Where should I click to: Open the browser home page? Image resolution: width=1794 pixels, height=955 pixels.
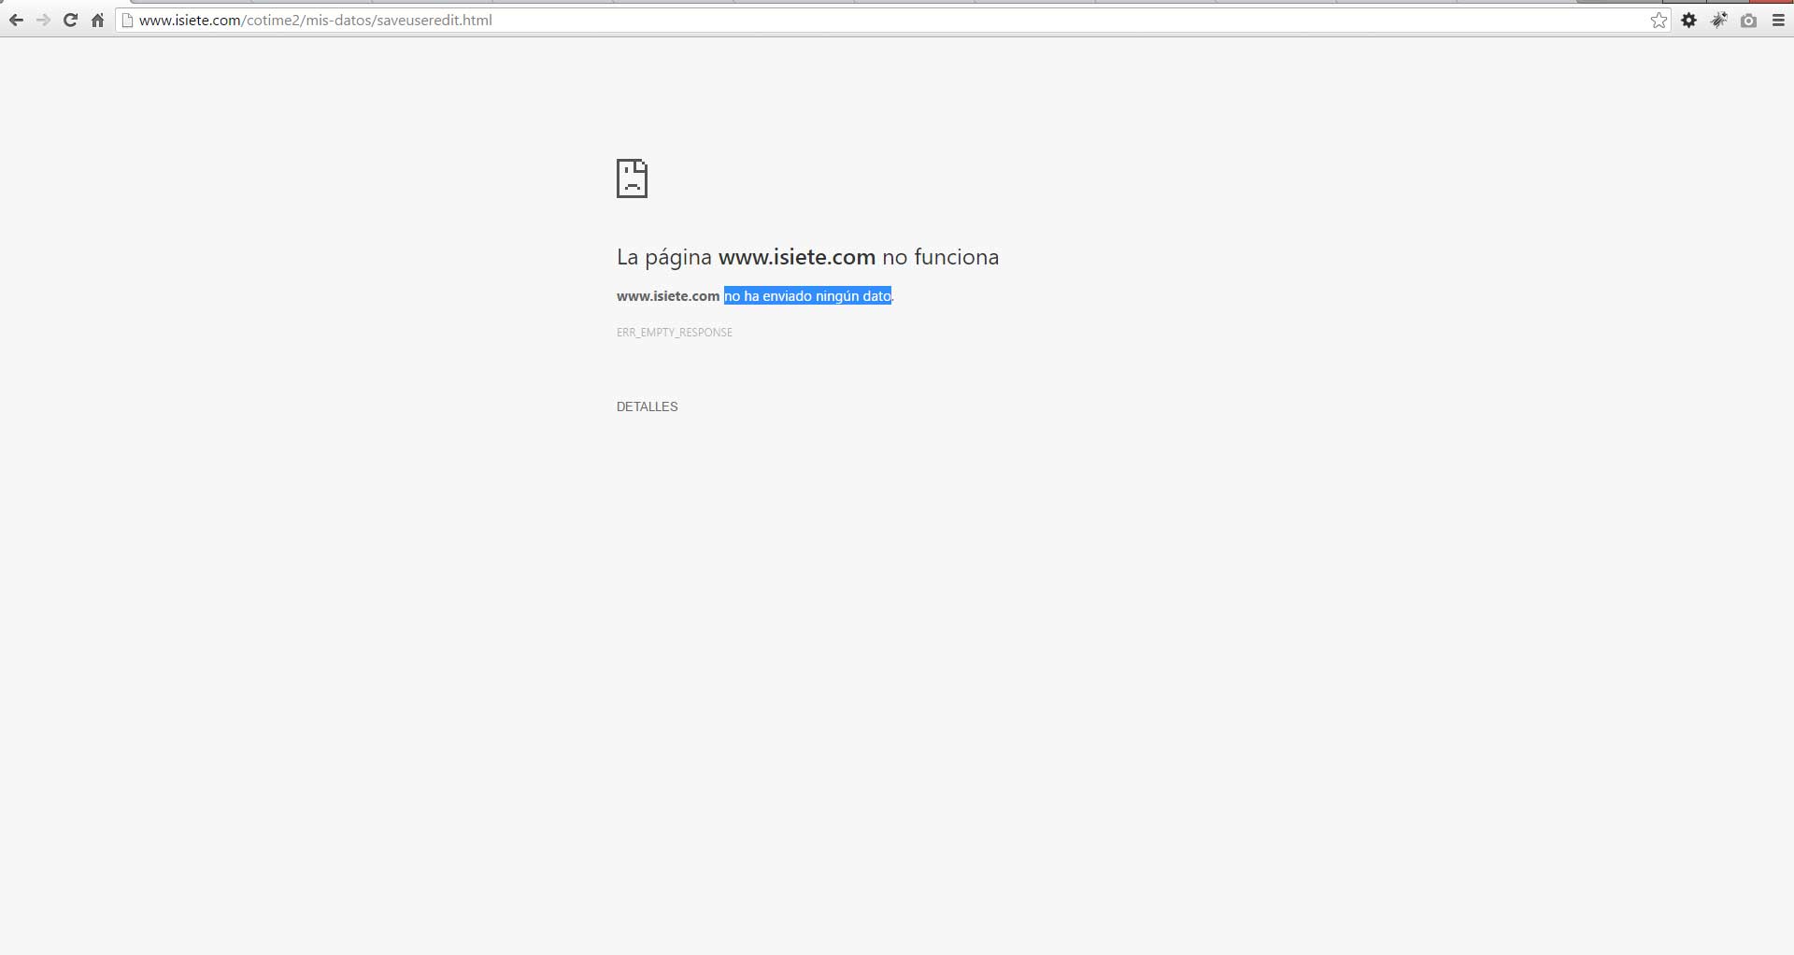97,21
